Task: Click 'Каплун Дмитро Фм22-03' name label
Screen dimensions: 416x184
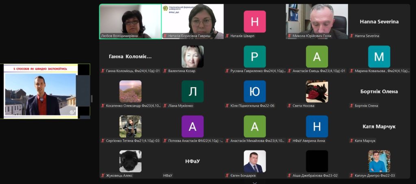Action: pyautogui.click(x=375, y=175)
